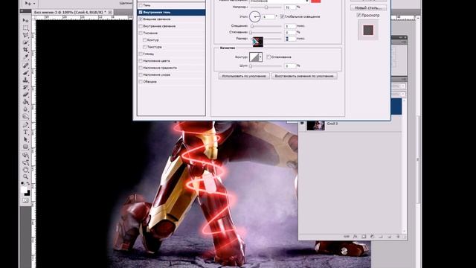Screen dimensions: 476x268
Task: Enable the Тень (Drop Shadow) checkbox
Action: click(141, 5)
